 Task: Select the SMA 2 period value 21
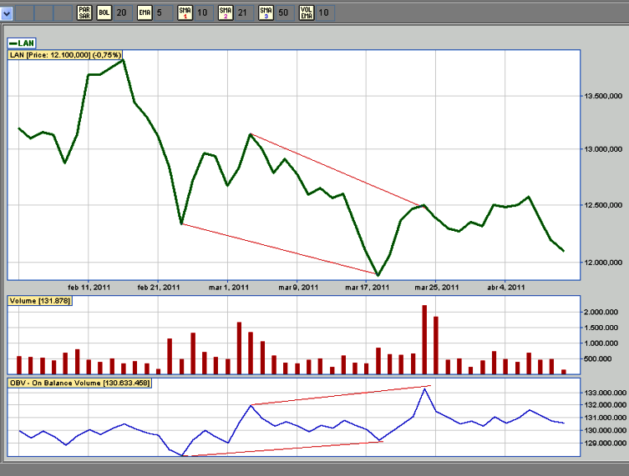[x=242, y=13]
